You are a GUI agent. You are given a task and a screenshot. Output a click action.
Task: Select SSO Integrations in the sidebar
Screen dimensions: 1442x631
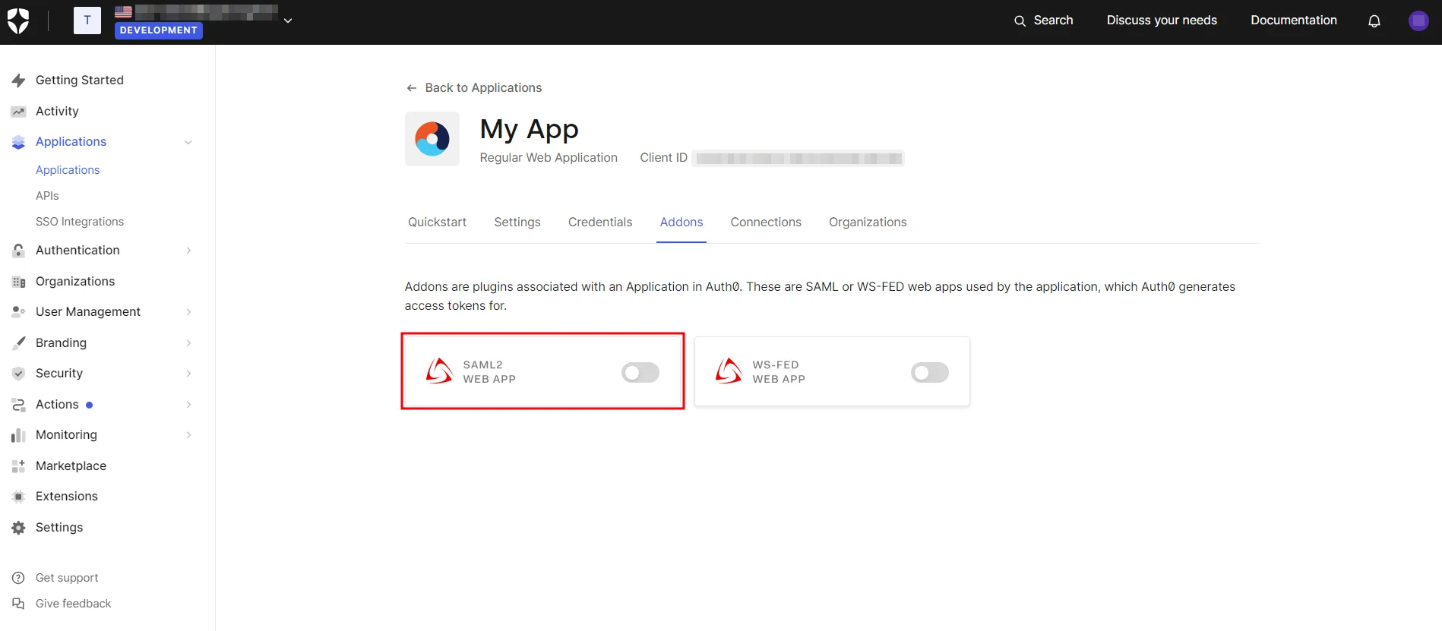[80, 222]
